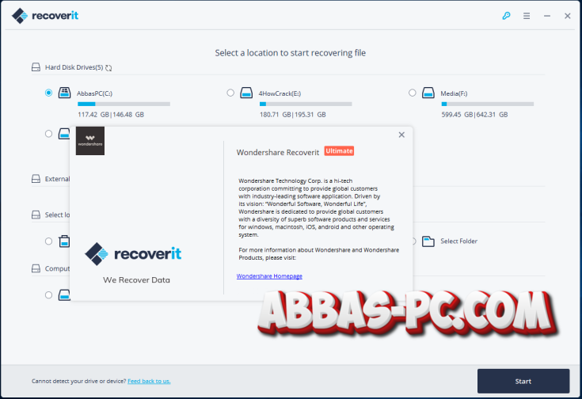The height and width of the screenshot is (399, 582).
Task: Select the Recycle Bin radio button
Action: (x=48, y=241)
